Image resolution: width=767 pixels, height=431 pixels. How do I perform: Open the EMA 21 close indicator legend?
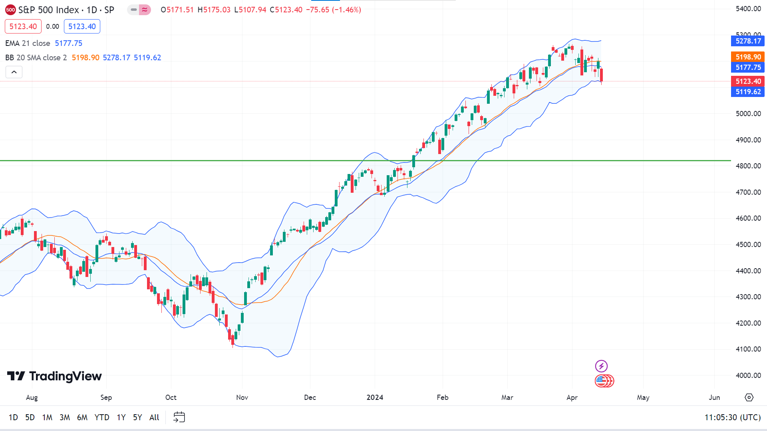(x=28, y=43)
